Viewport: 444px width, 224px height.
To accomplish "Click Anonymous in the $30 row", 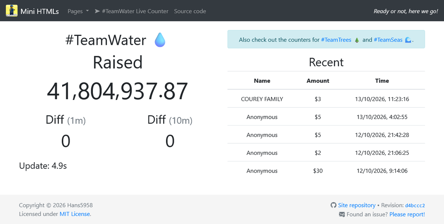I will click(x=262, y=171).
